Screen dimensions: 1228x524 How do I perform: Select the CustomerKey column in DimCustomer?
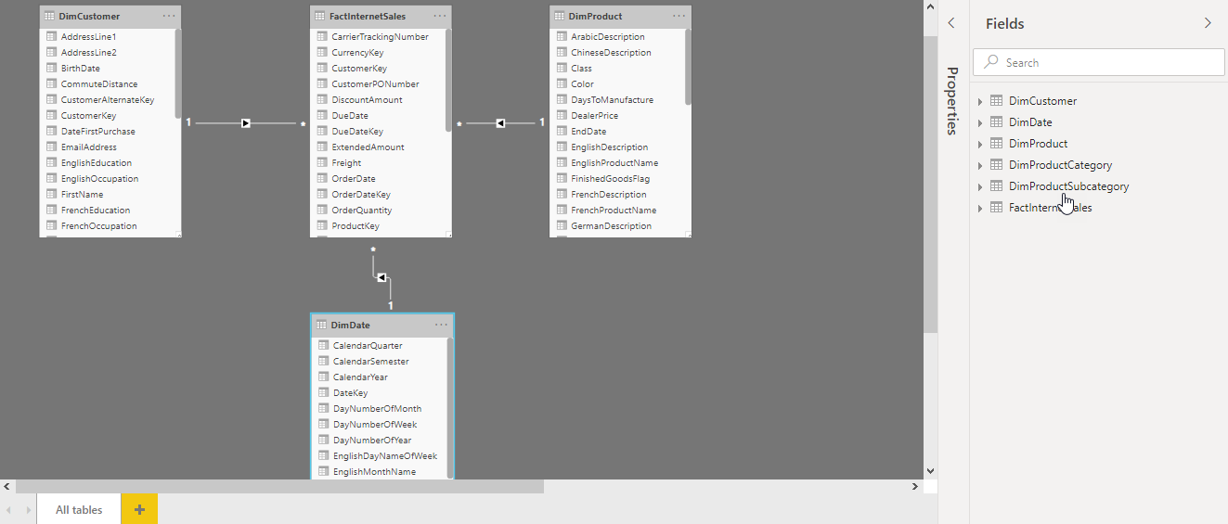tap(88, 116)
